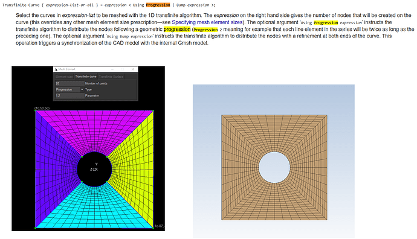The width and height of the screenshot is (417, 239).
Task: Minimize the Mesh Context window
Action: (112, 69)
